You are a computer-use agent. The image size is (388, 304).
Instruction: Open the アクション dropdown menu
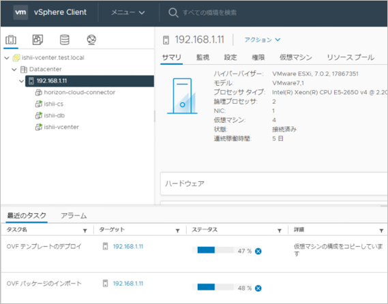[x=263, y=40]
